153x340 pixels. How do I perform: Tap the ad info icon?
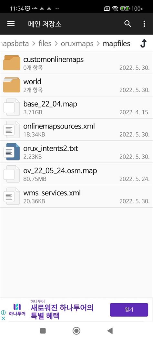pyautogui.click(x=3, y=313)
